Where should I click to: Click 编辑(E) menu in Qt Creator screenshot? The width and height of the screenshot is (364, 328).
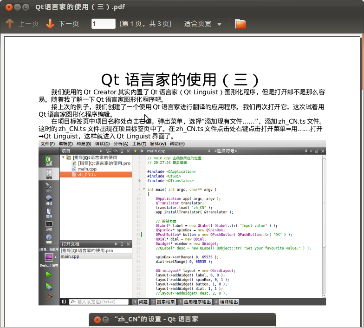click(x=66, y=144)
